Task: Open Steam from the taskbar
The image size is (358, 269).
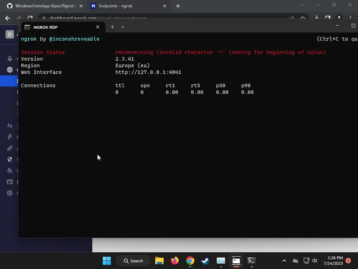Action: 205,261
